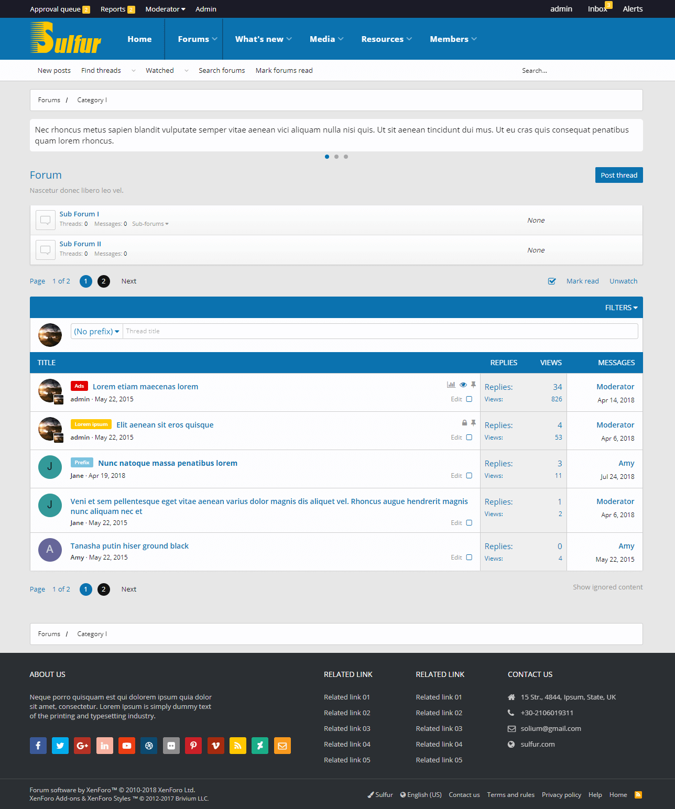Click the Post thread button
675x809 pixels.
[x=619, y=175]
